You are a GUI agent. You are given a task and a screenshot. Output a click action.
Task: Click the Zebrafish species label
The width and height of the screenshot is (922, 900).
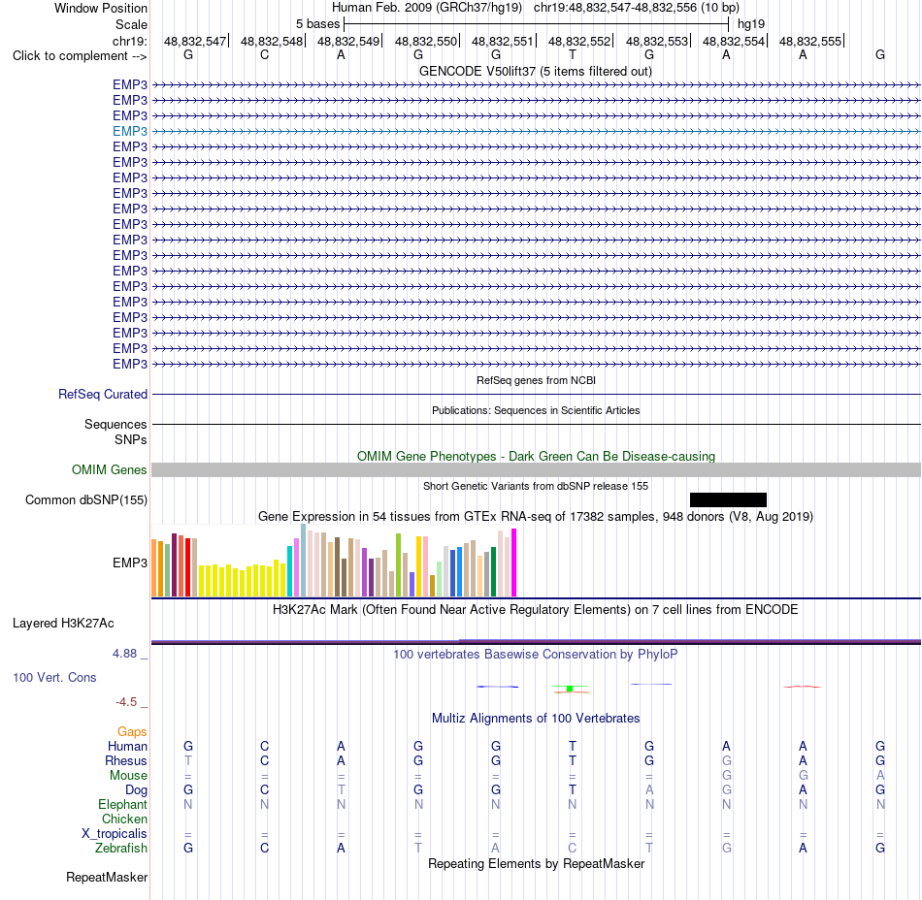tap(121, 848)
